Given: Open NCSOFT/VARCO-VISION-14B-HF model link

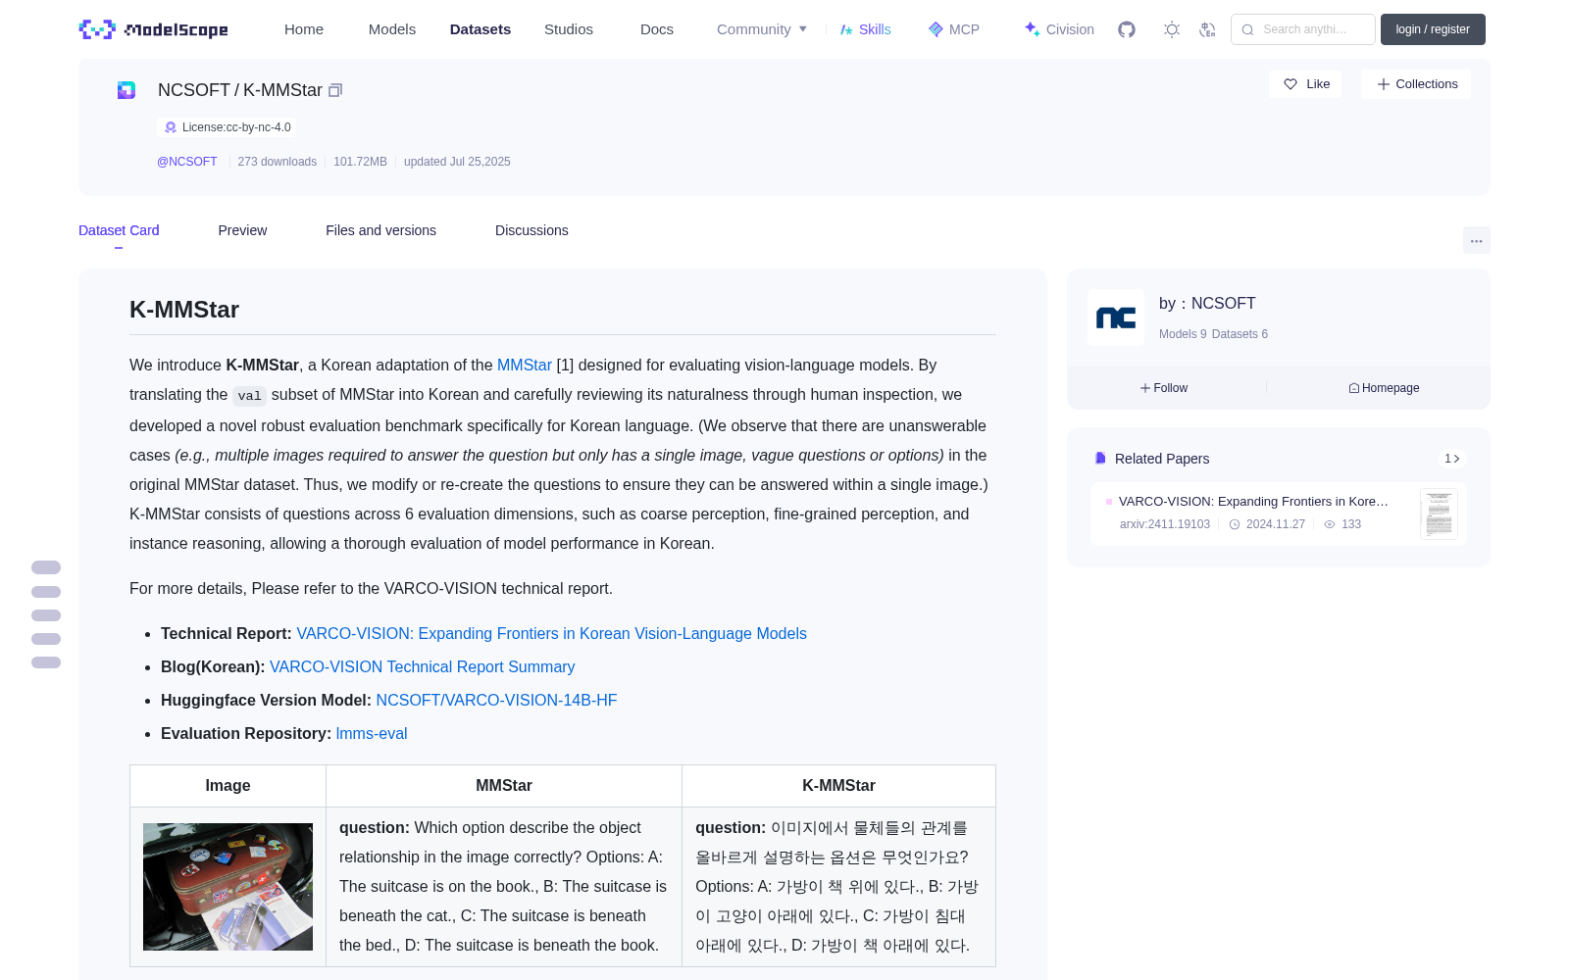Looking at the screenshot, I should click(x=497, y=700).
